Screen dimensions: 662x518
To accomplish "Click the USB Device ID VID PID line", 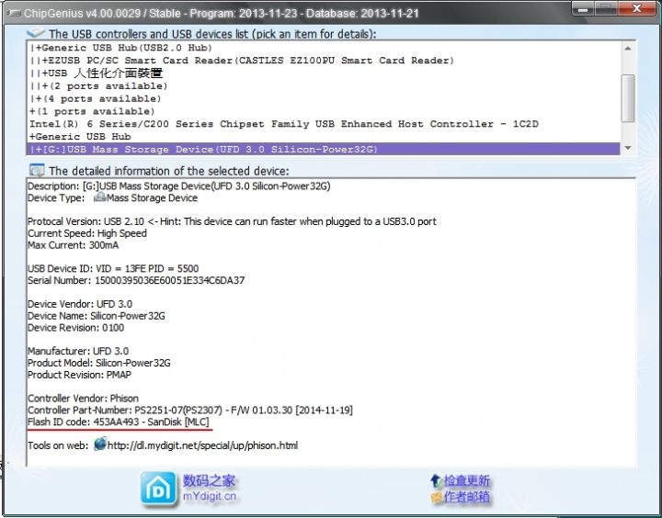I will [x=113, y=269].
